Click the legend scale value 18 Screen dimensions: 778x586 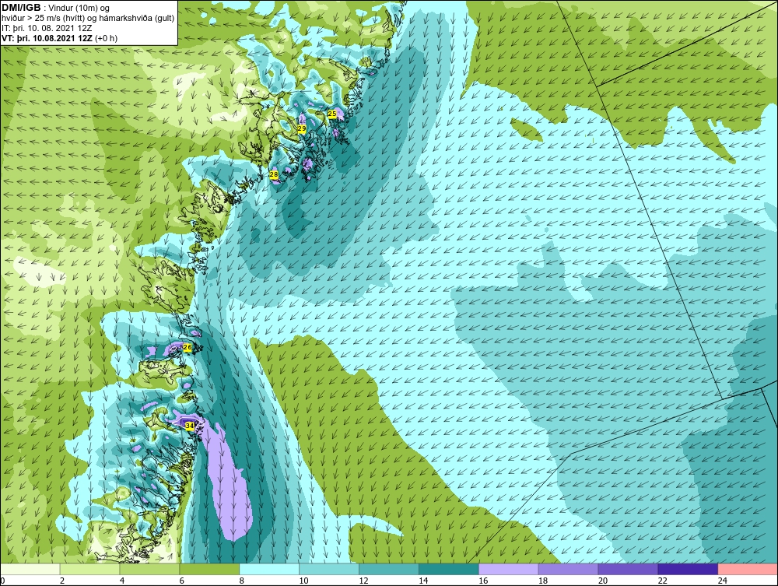[543, 581]
